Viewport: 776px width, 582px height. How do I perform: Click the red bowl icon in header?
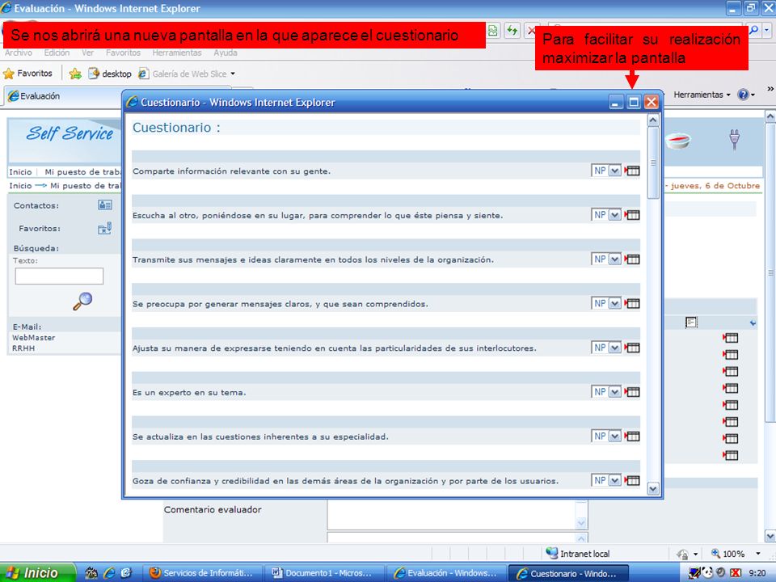point(677,141)
